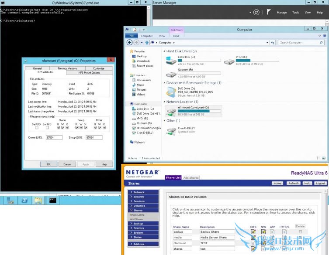Open the Server Manager notifications flag
This screenshot has height=255, width=329.
(269, 12)
